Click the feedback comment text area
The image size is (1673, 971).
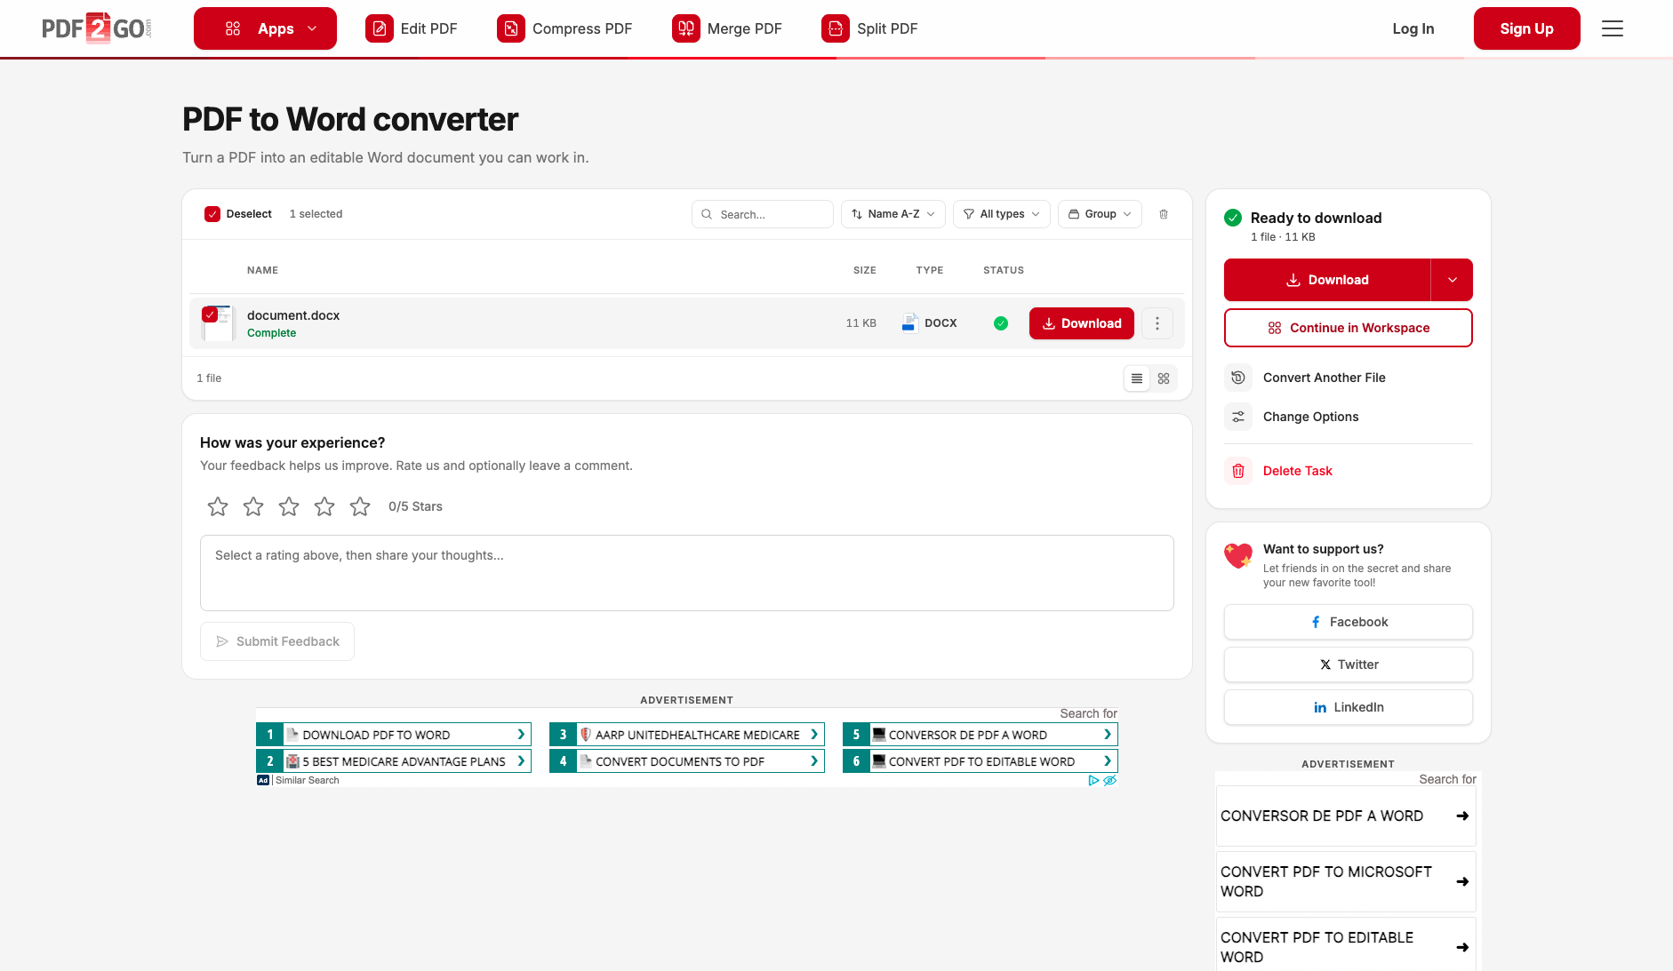pyautogui.click(x=687, y=573)
